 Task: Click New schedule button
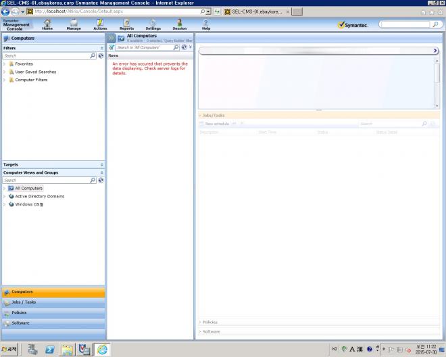(214, 124)
